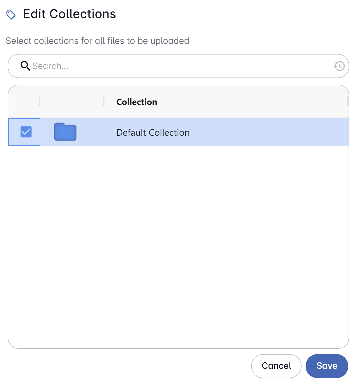Click the column divider after the checkbox header
Screen dimensions: 359x380
[x=40, y=101]
